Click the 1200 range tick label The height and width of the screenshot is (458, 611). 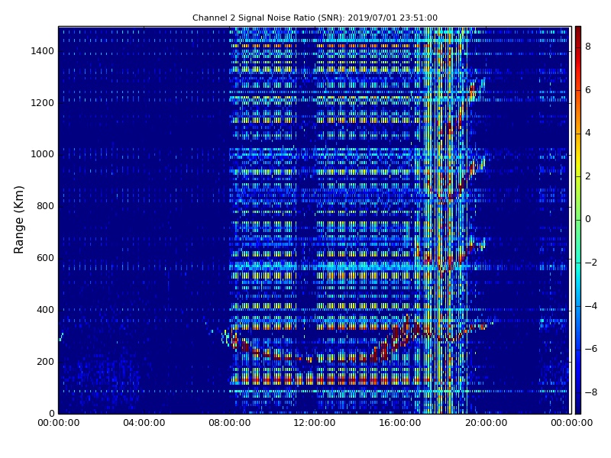click(x=43, y=103)
